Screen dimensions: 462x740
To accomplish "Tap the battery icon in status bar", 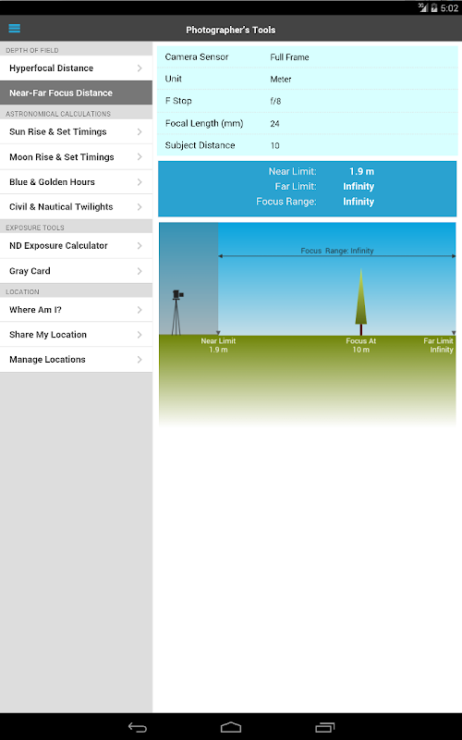I will pyautogui.click(x=433, y=7).
